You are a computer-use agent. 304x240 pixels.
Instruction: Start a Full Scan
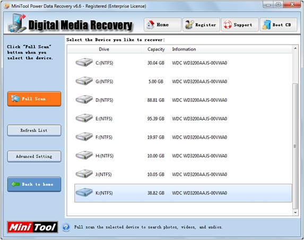34,99
